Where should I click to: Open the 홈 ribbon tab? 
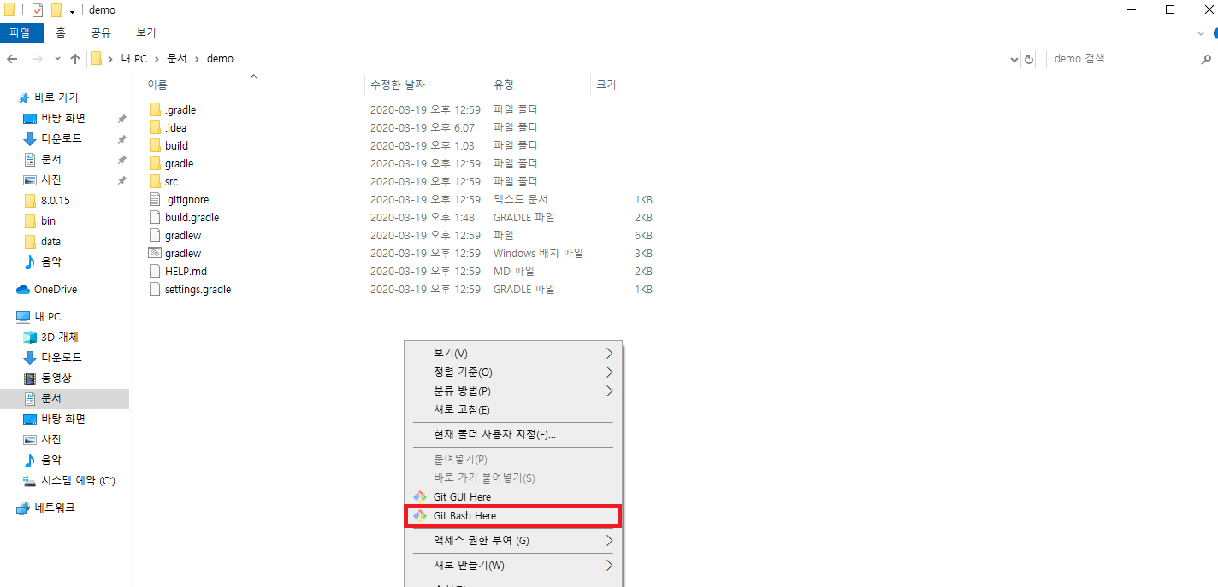(60, 32)
